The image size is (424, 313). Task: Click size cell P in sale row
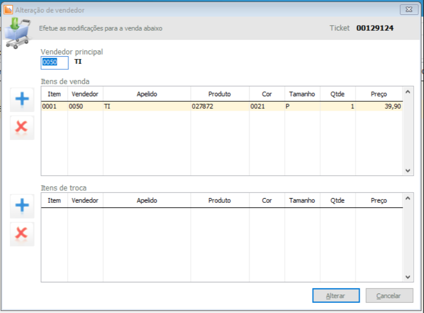coord(302,106)
